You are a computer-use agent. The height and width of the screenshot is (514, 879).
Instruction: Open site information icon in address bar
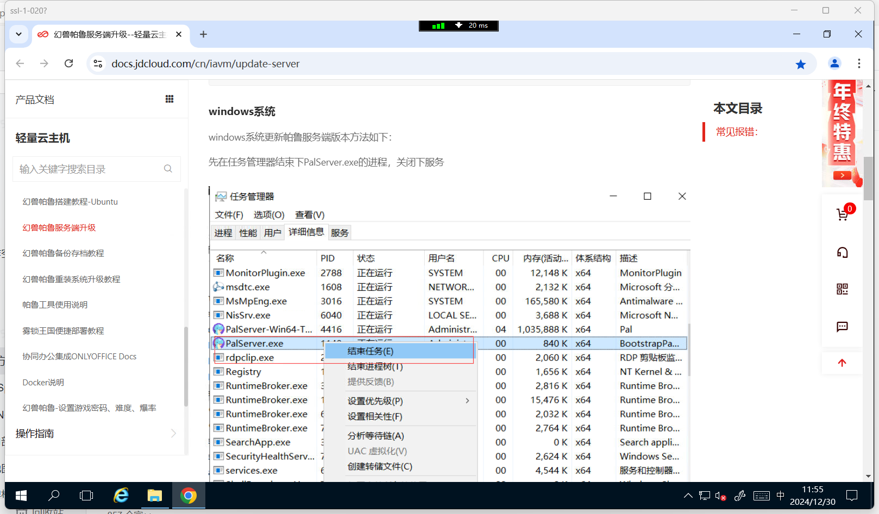pos(98,64)
